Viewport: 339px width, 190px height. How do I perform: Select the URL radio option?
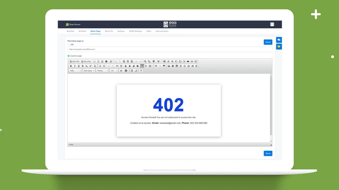point(69,45)
